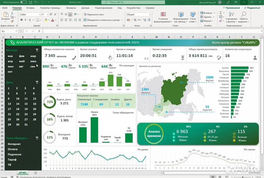
Task: Toggle Bold (Ж) formatting
Action: tap(21, 20)
